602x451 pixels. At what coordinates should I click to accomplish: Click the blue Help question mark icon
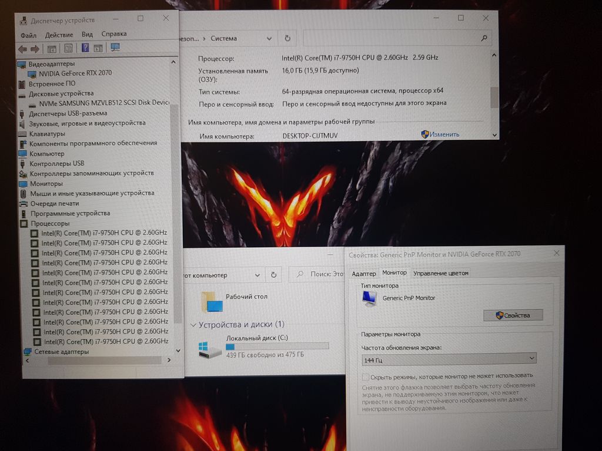[x=85, y=48]
